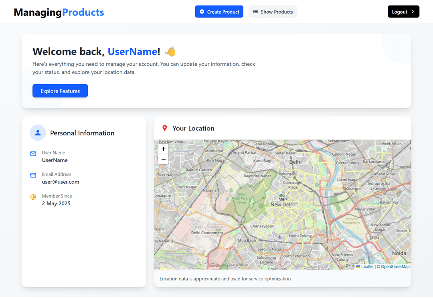
Task: Open the Leaflet attribution link
Action: click(x=367, y=266)
